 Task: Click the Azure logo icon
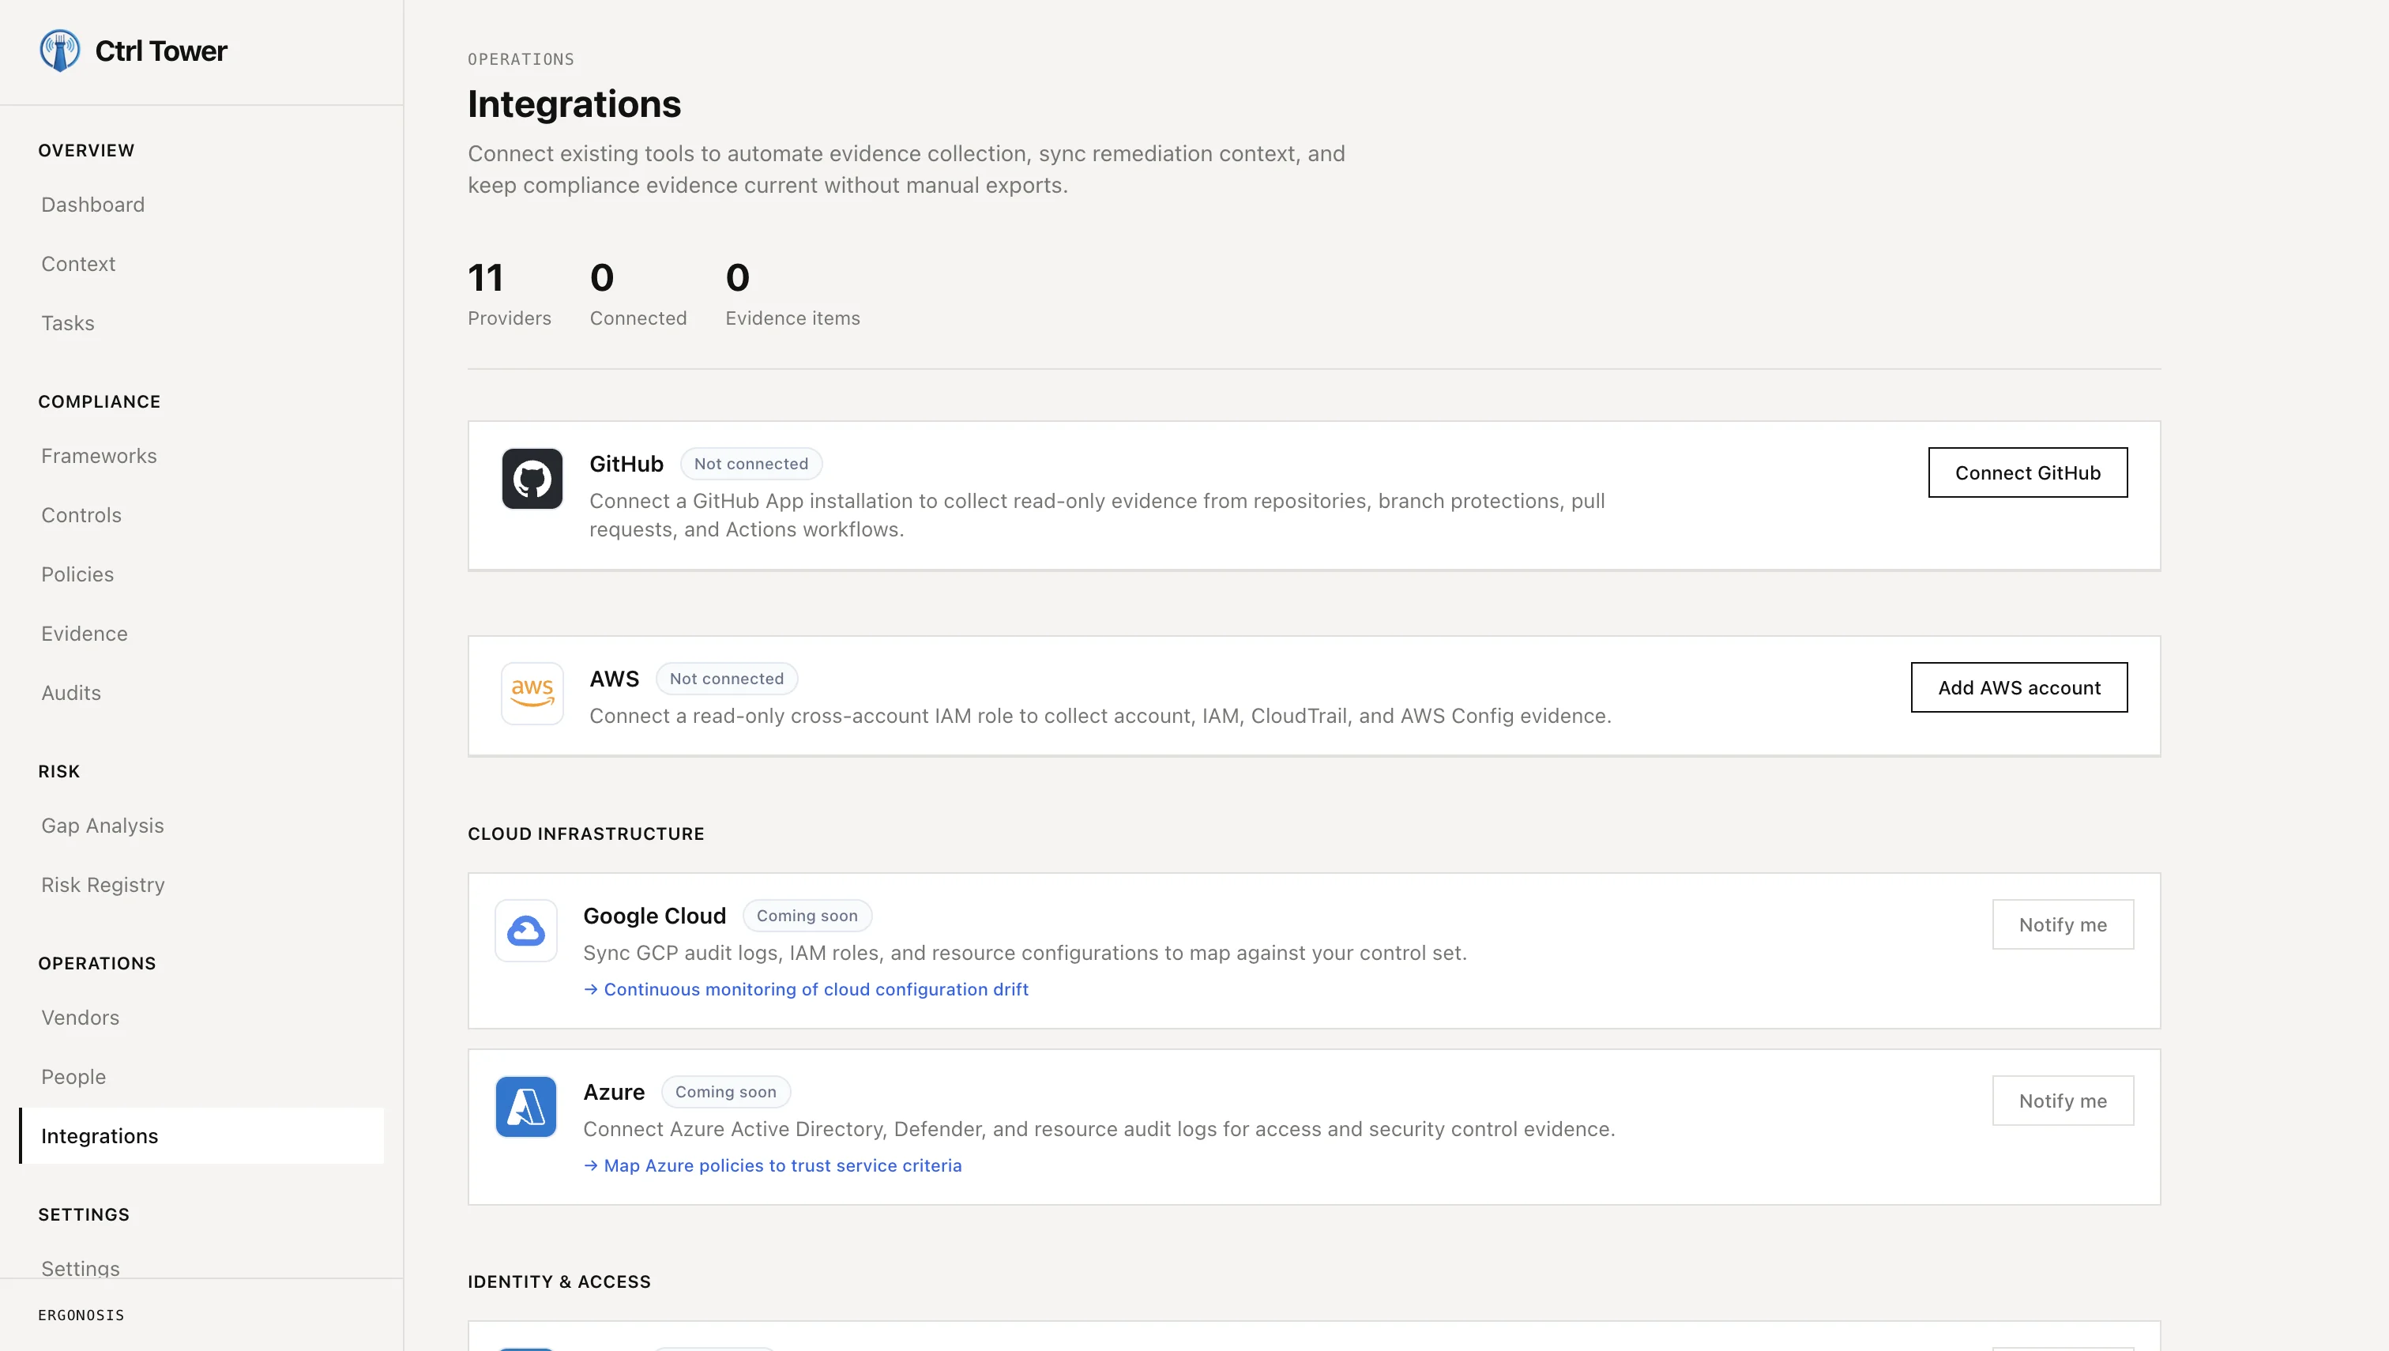(526, 1107)
